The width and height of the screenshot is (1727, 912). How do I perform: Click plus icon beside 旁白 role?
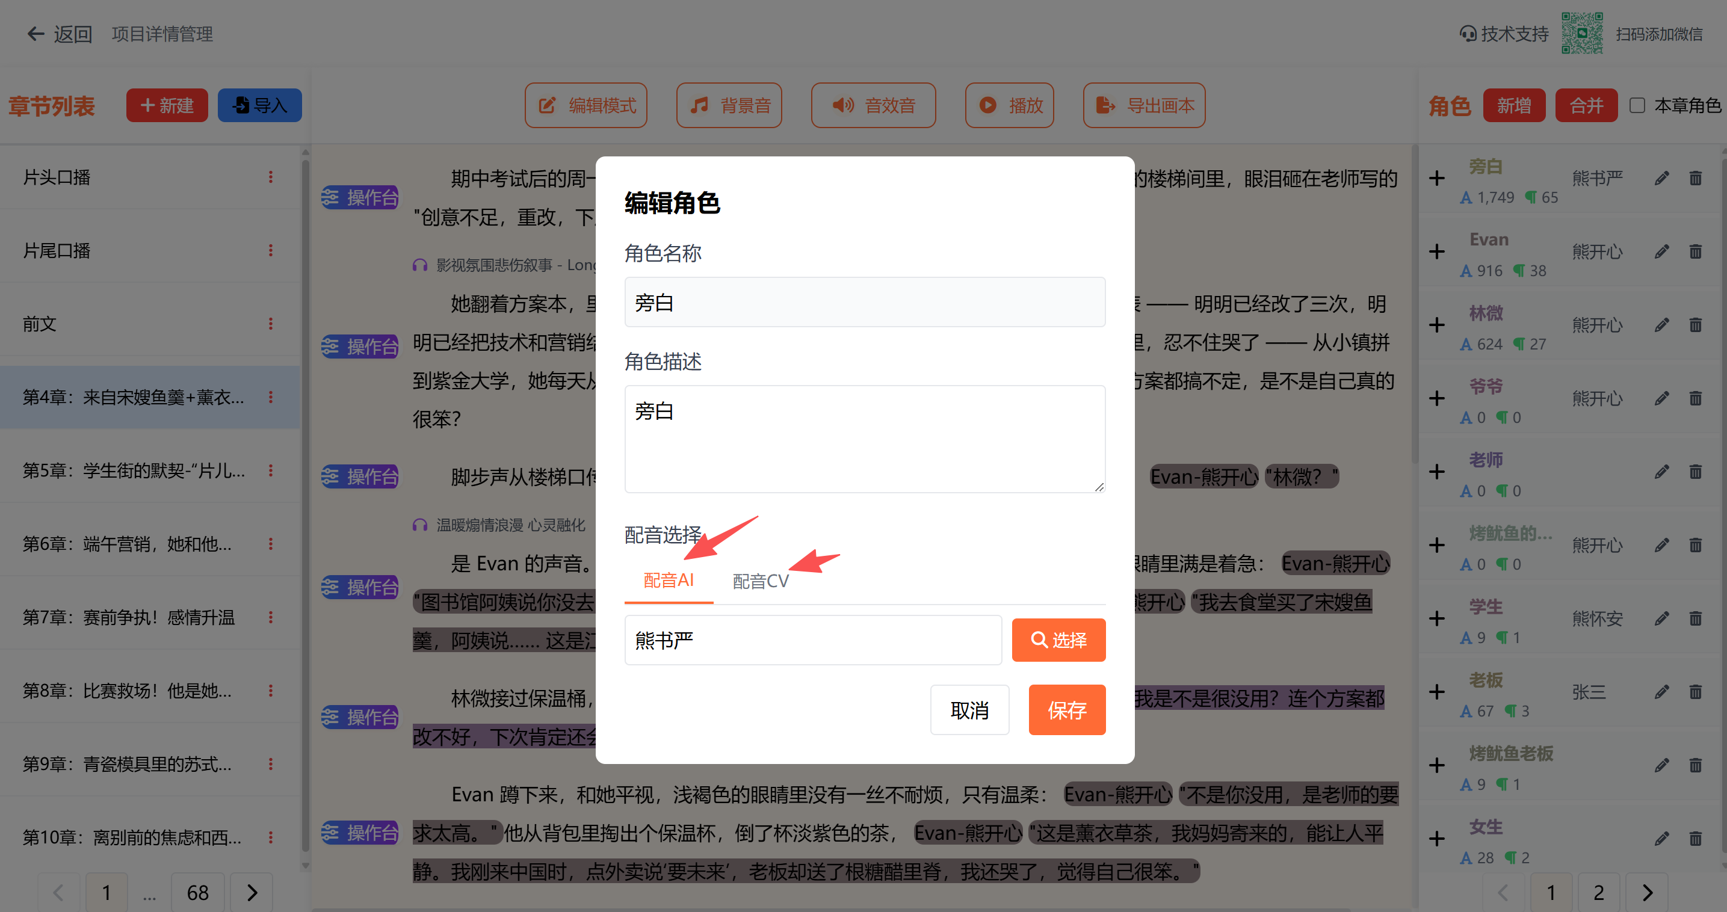1436,178
